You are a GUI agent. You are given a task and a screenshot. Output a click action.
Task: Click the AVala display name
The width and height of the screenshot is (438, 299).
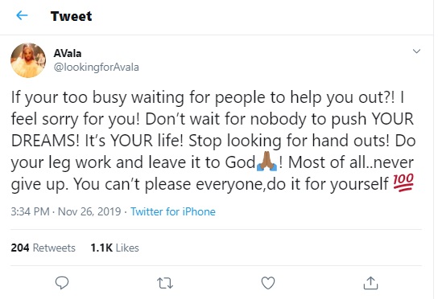click(x=68, y=53)
